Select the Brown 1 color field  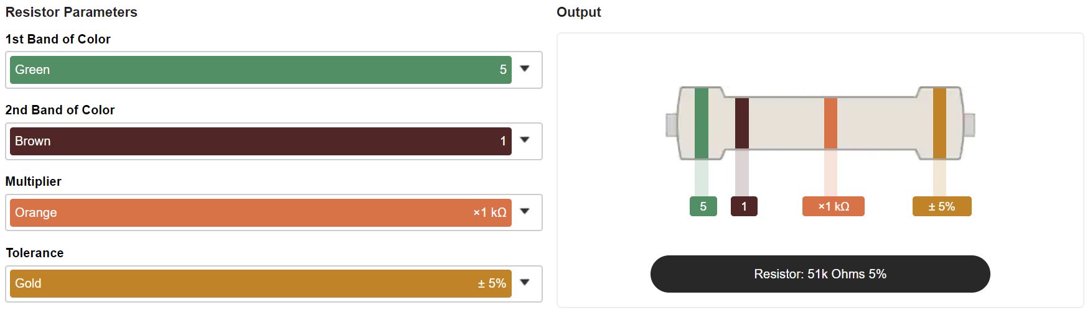[261, 141]
